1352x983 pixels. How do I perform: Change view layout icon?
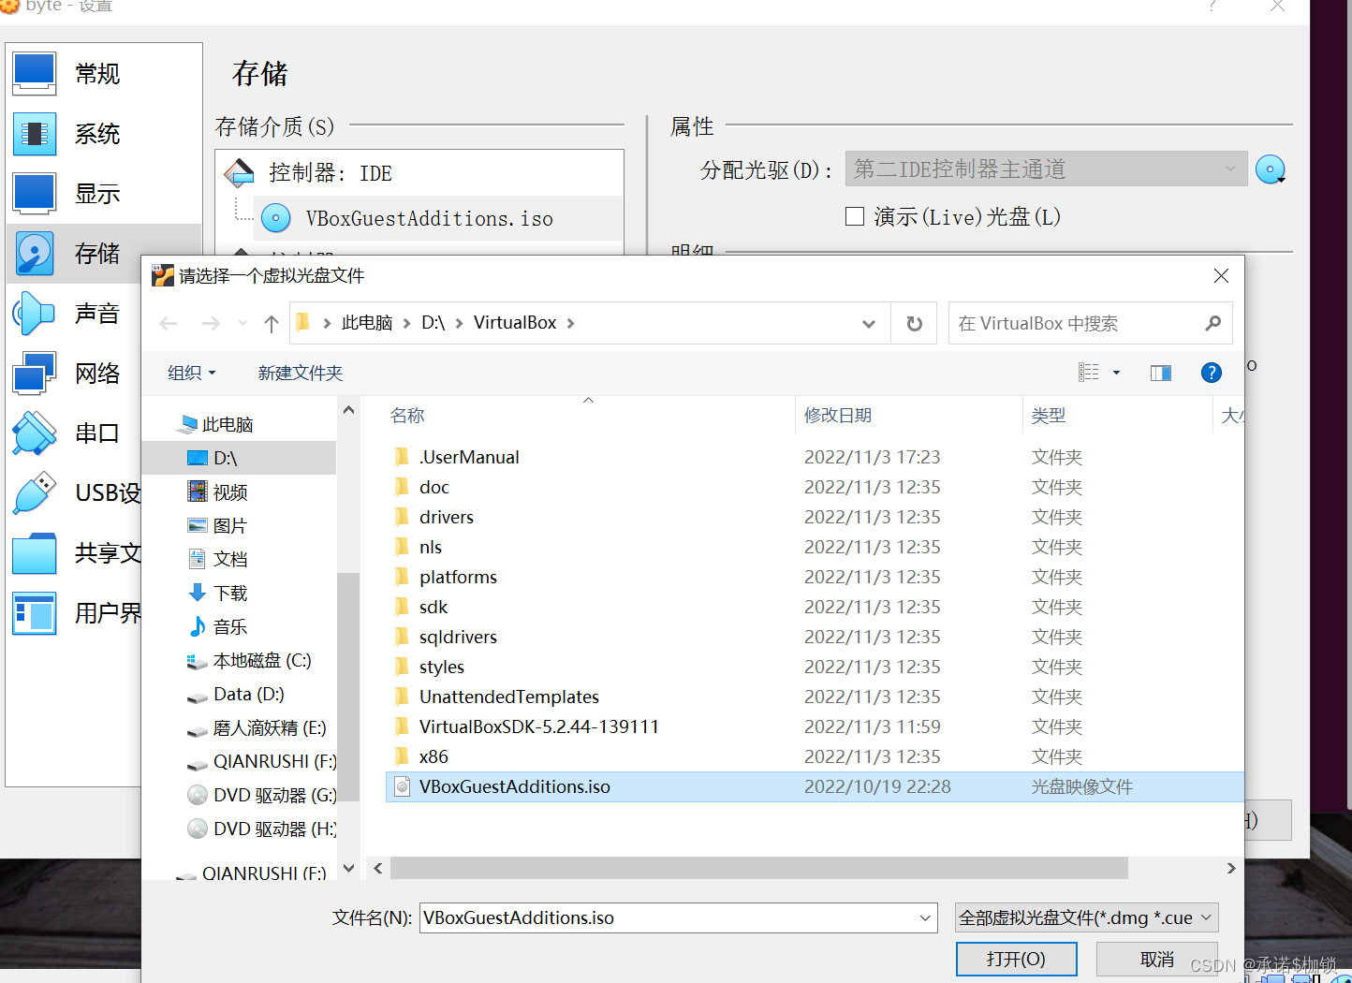[1089, 373]
